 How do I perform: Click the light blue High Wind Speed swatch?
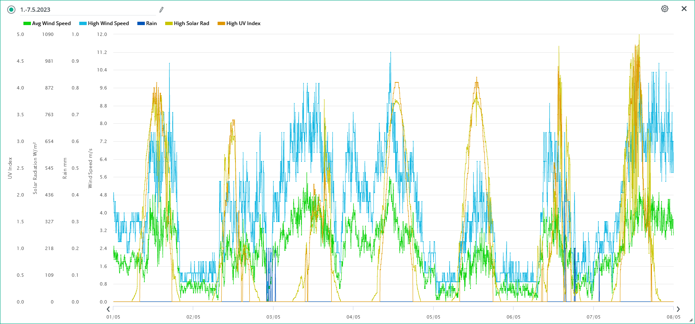tap(83, 23)
